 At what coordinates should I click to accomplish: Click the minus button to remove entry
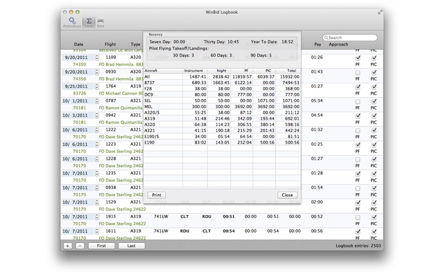[x=79, y=246]
